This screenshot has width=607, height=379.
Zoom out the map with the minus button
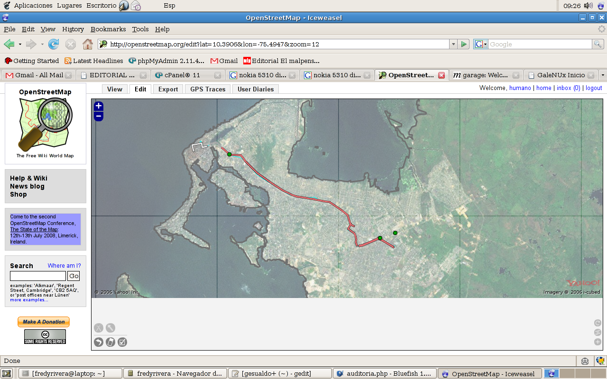point(99,116)
